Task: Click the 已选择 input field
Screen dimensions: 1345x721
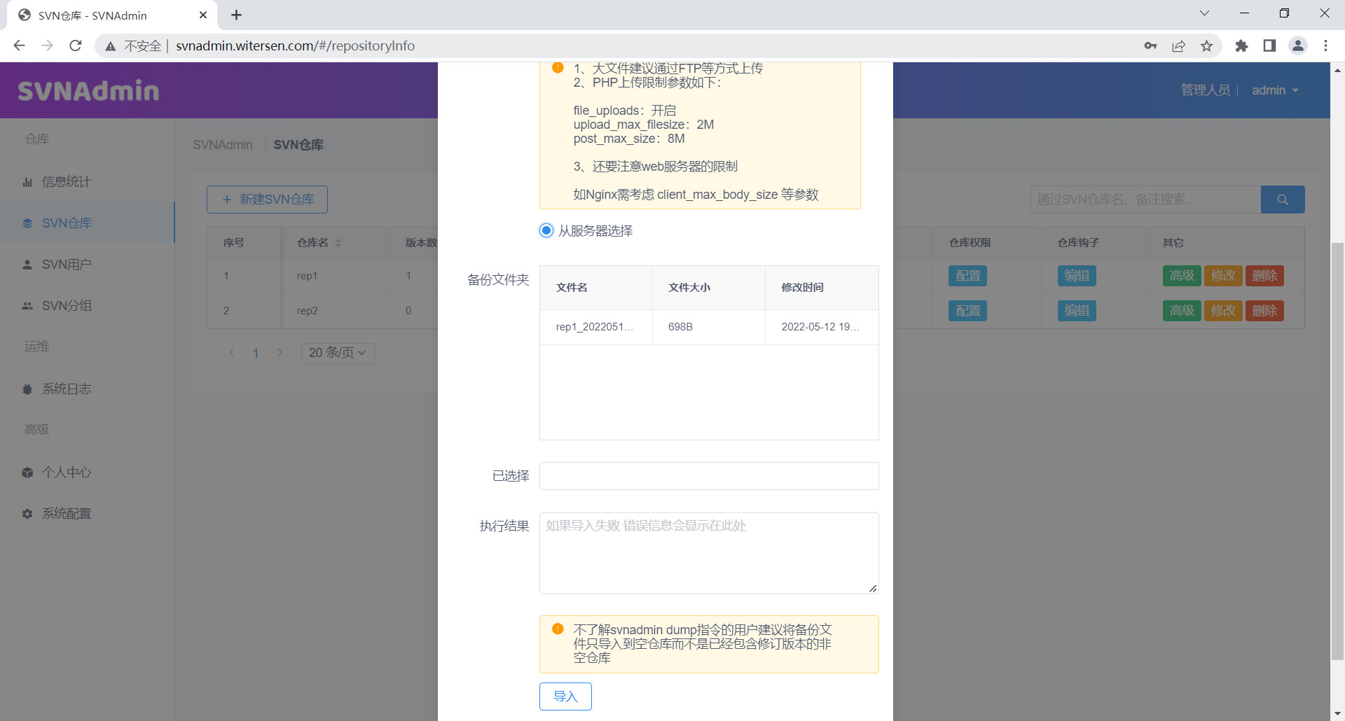Action: click(709, 476)
